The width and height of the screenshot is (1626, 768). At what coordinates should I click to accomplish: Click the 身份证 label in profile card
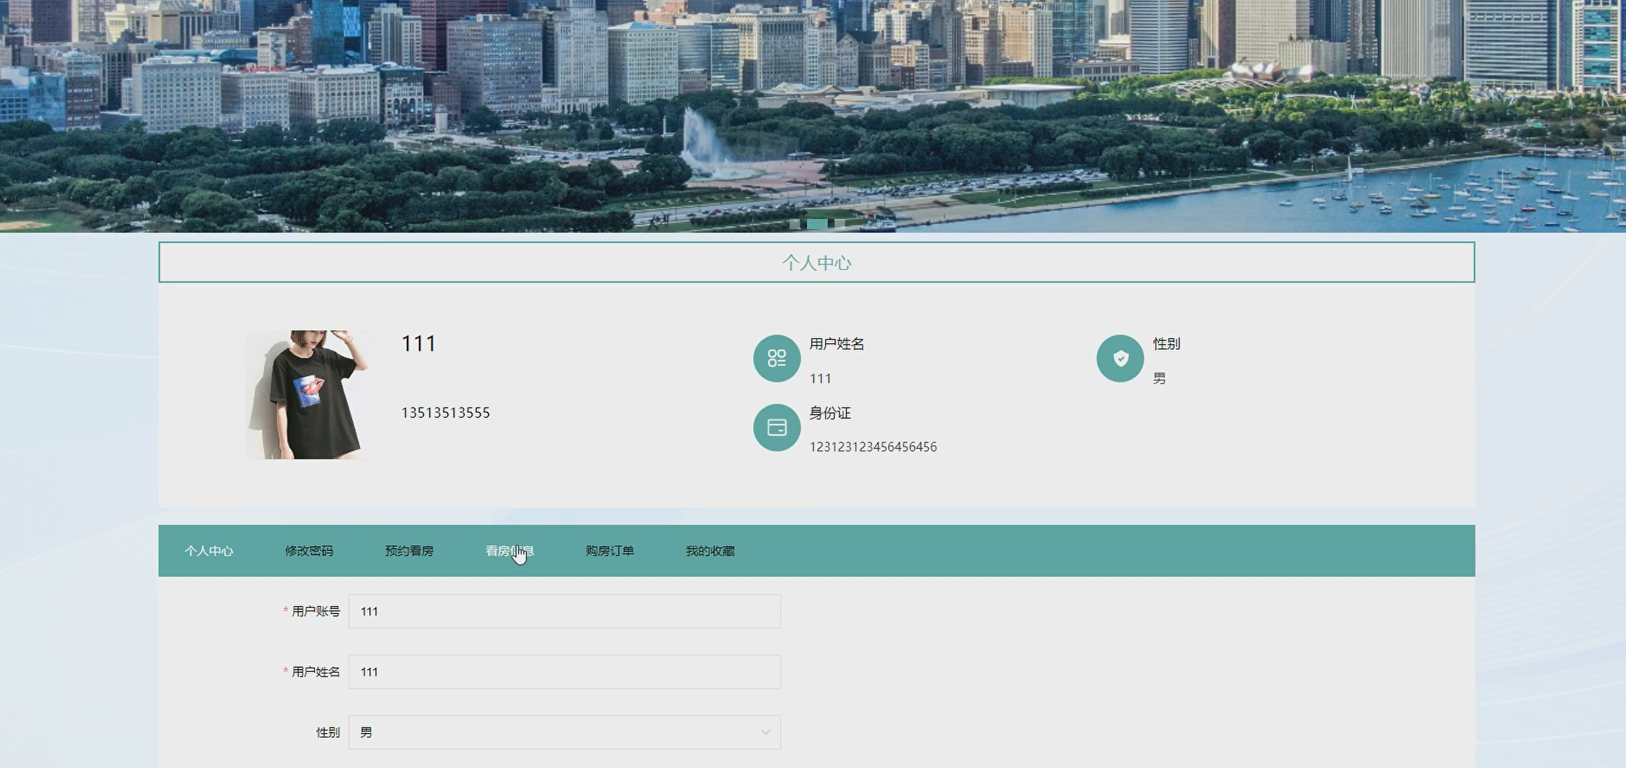point(830,413)
